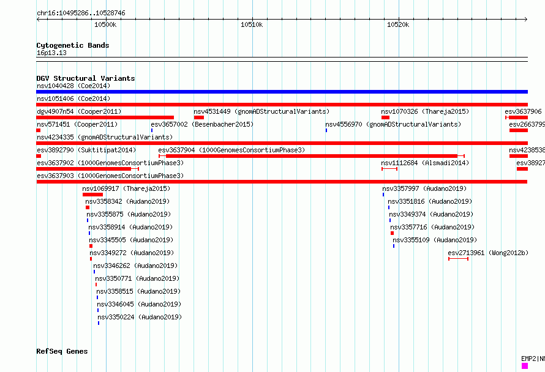
Task: Select the red dgv4907n54 variant bar
Action: [x=105, y=117]
